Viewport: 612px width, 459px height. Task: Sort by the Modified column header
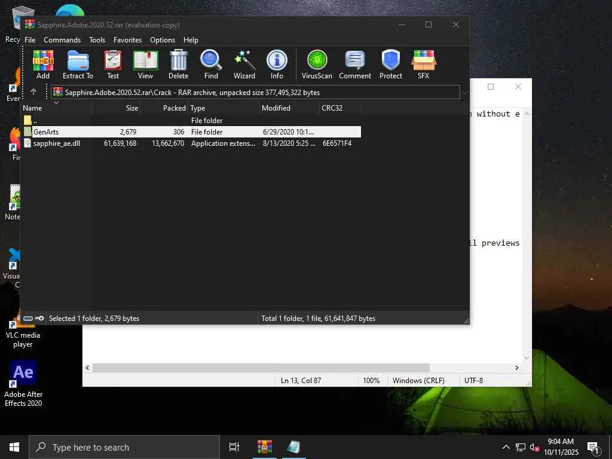(x=289, y=108)
